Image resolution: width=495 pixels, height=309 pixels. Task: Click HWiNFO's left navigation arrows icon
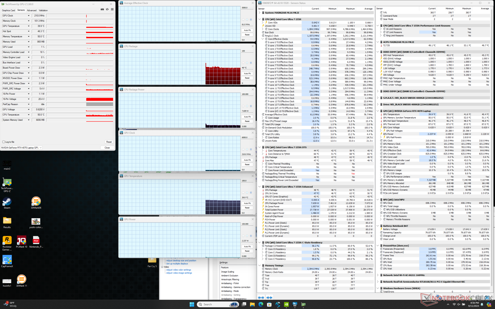coord(261,297)
